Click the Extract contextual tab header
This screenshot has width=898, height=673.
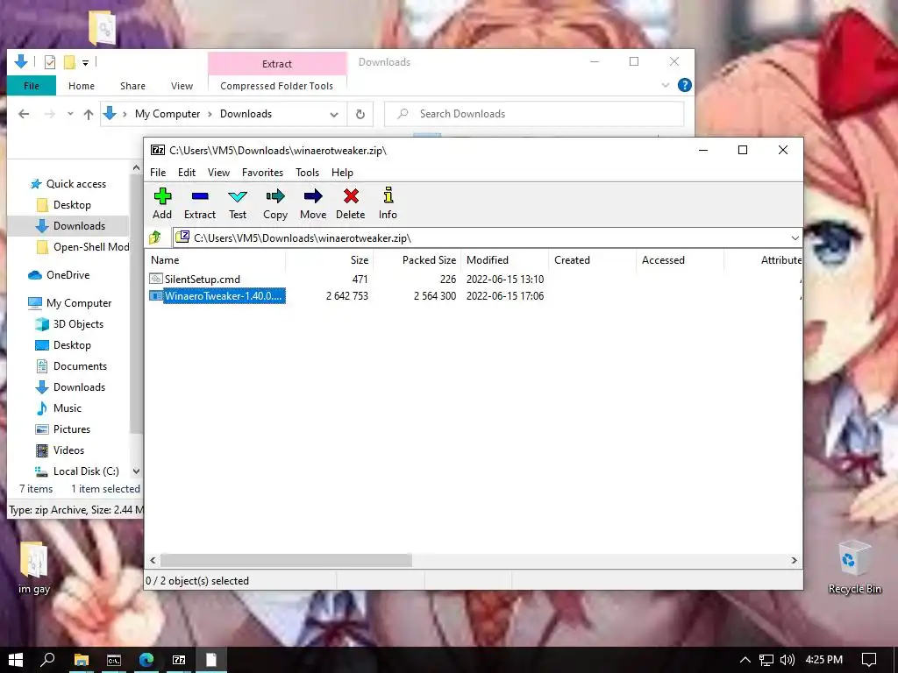pos(277,63)
